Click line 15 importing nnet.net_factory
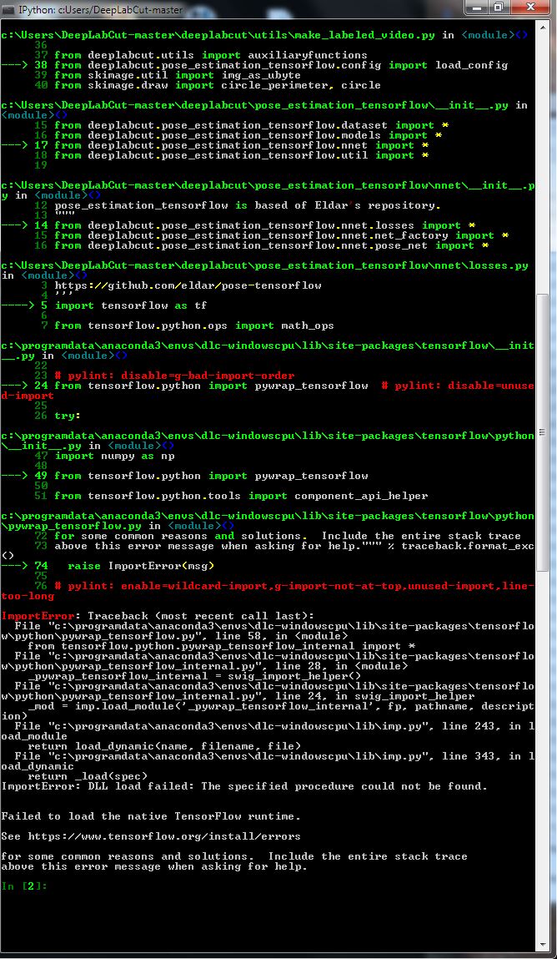Image resolution: width=557 pixels, height=959 pixels. coord(271,235)
